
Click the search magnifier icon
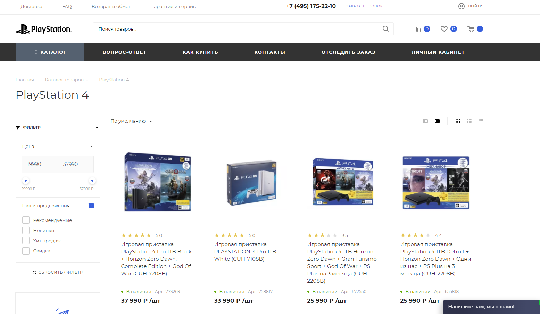tap(385, 29)
